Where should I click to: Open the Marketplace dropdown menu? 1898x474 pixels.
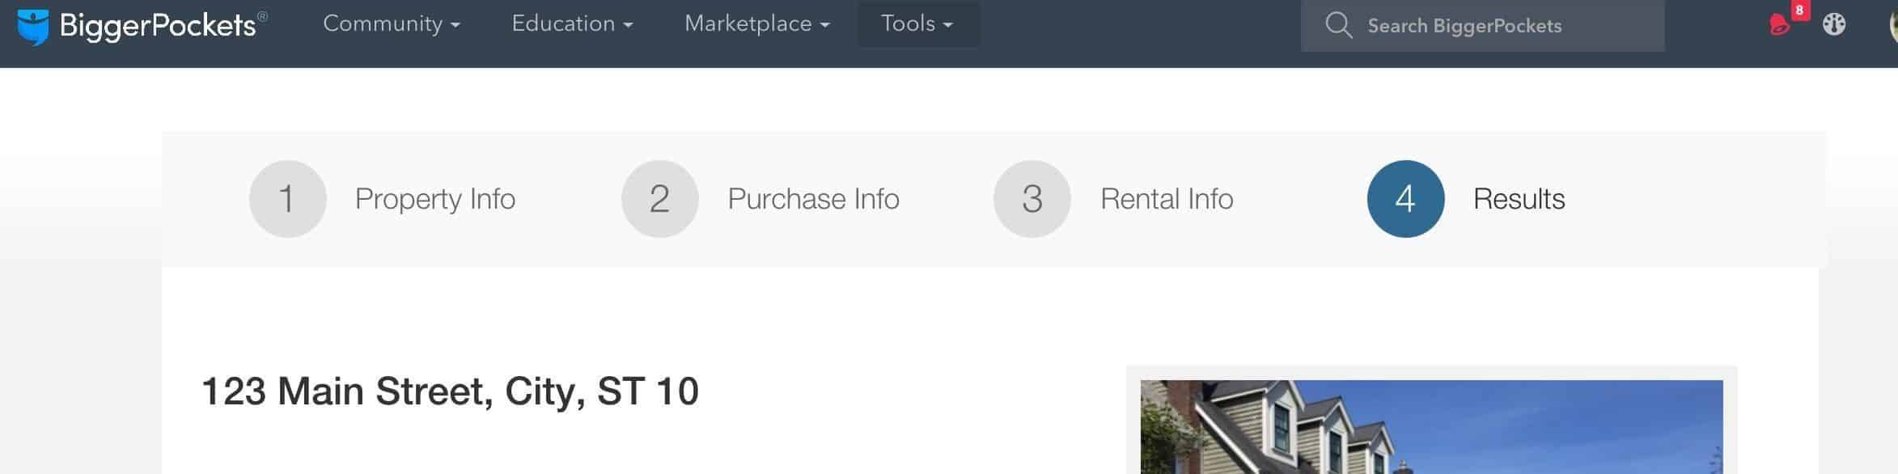tap(757, 24)
